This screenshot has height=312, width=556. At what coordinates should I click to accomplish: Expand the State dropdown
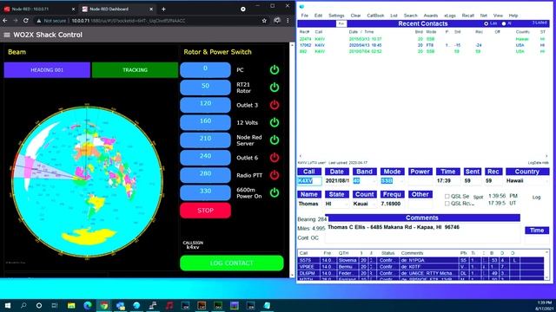346,204
